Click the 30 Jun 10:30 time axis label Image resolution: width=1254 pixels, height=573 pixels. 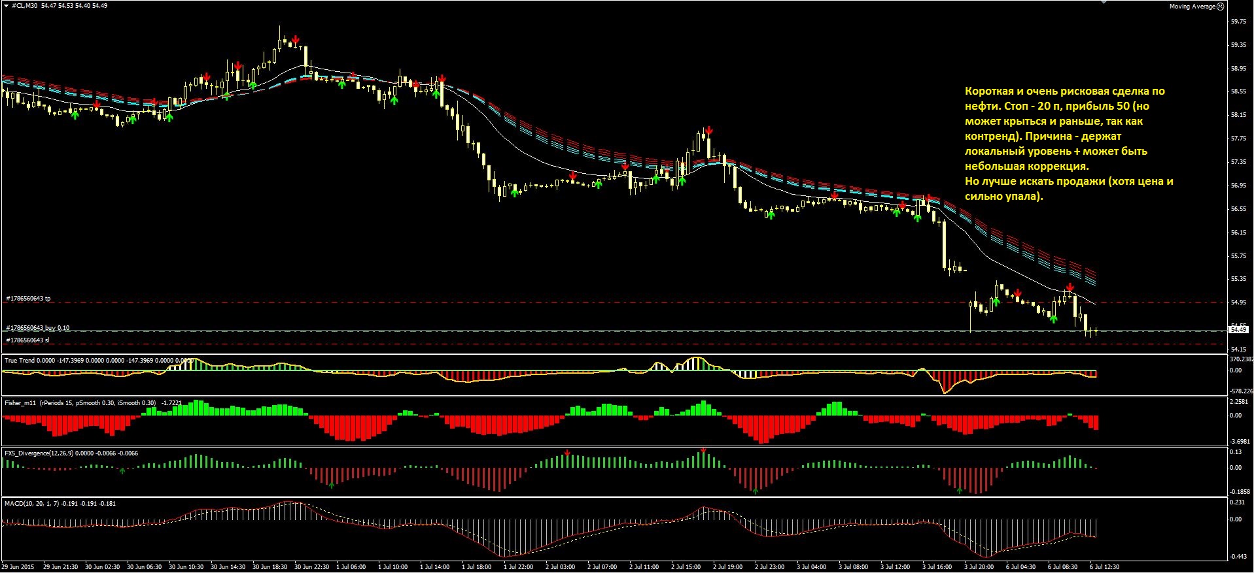pyautogui.click(x=186, y=567)
